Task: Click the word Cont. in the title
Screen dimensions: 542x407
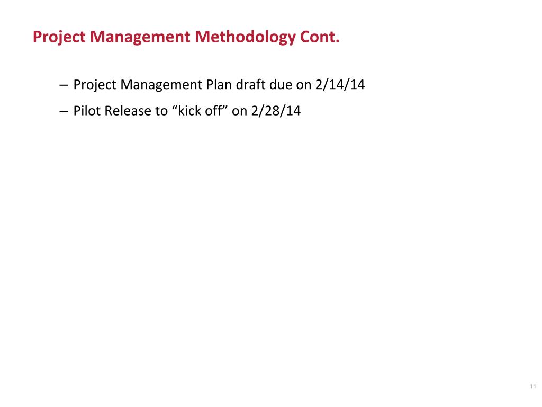Action: (x=320, y=37)
